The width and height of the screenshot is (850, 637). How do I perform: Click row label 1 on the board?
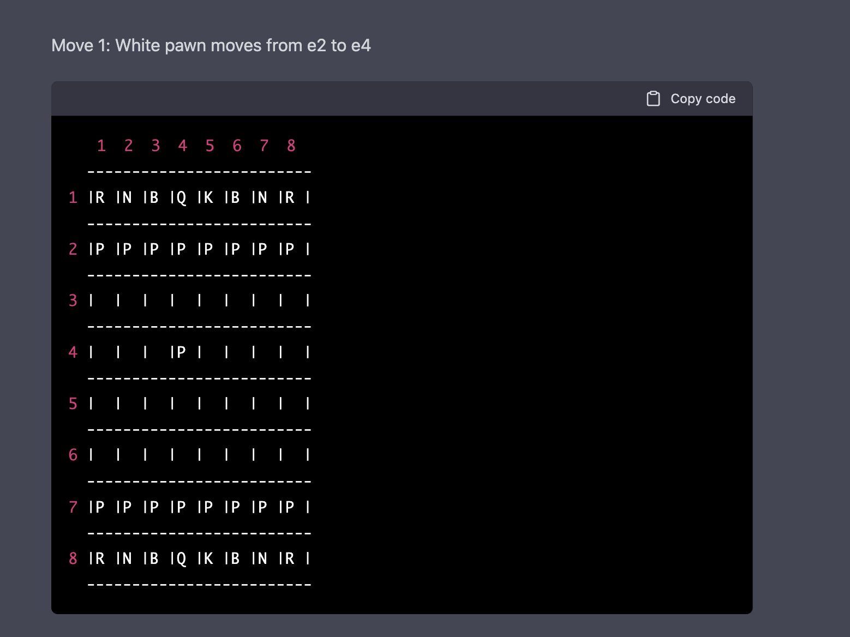(x=73, y=197)
